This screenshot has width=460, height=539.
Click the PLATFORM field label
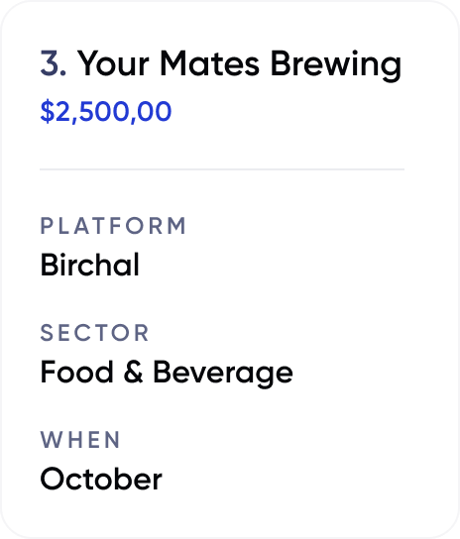tap(113, 226)
